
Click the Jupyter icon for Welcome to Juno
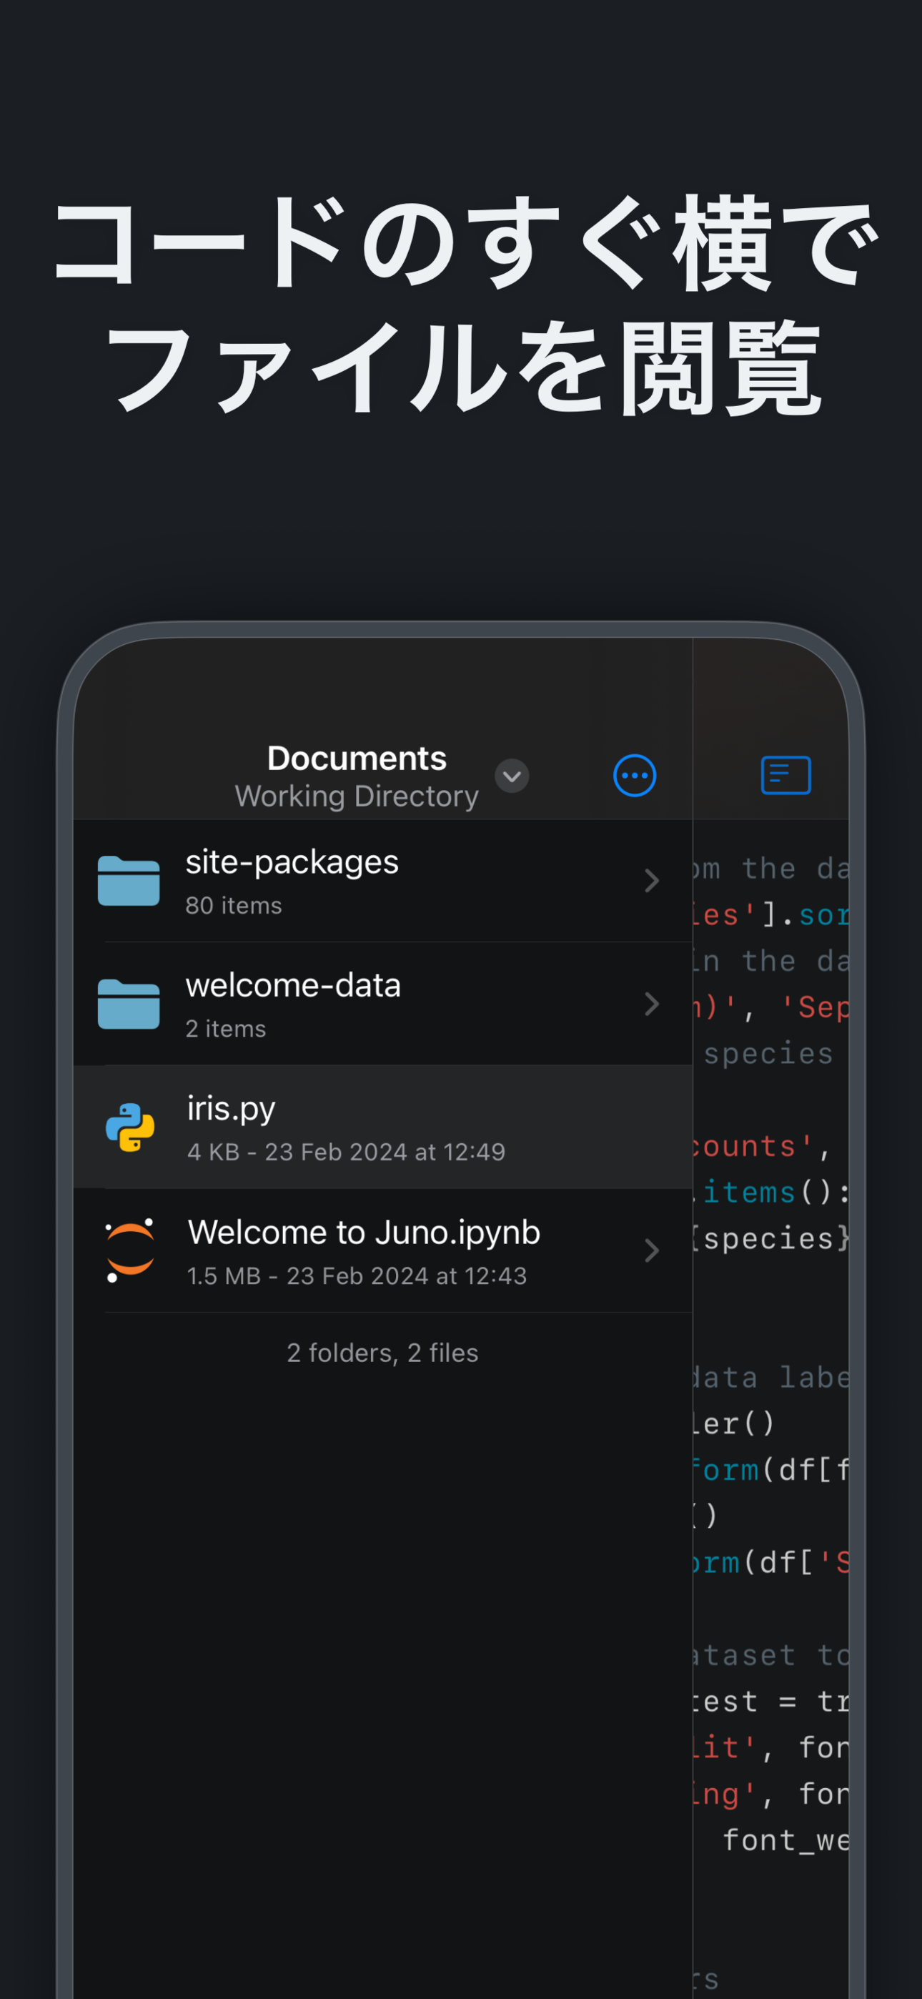pyautogui.click(x=129, y=1250)
